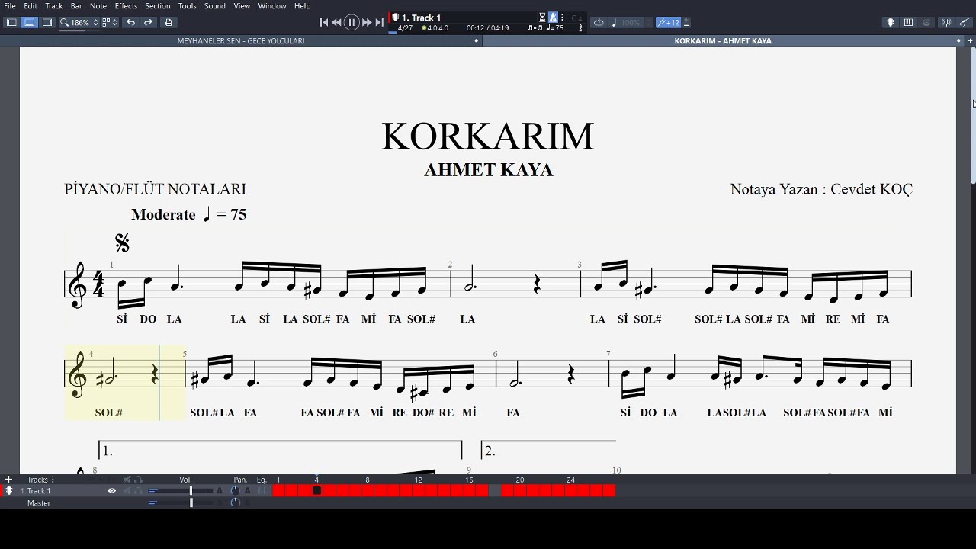
Task: Select the 1. Track 1 row name
Action: coord(36,491)
